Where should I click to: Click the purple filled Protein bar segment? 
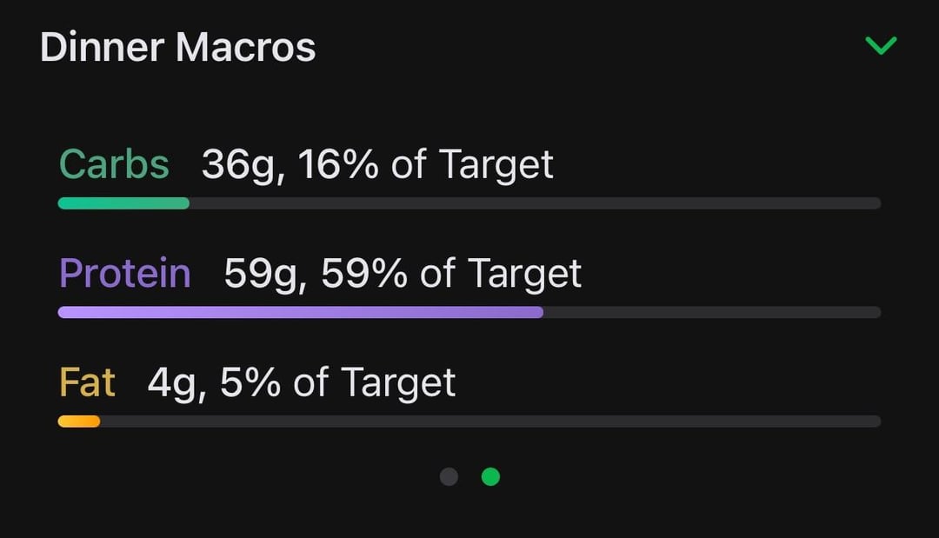point(300,312)
